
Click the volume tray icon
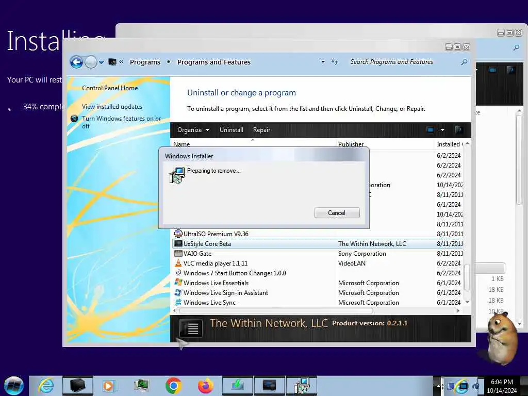[476, 386]
